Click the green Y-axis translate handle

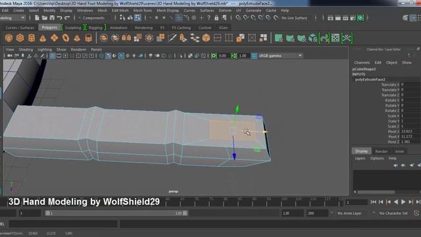click(237, 109)
